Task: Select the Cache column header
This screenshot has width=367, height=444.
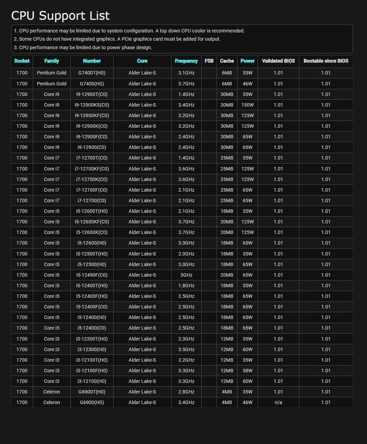Action: [x=227, y=61]
